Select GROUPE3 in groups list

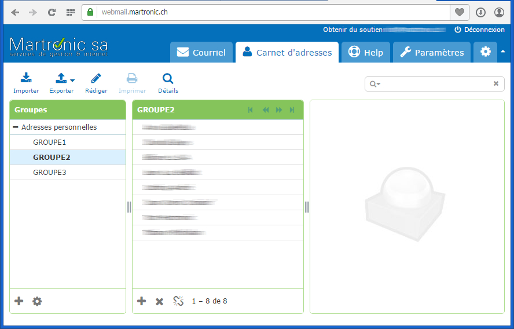pos(50,173)
